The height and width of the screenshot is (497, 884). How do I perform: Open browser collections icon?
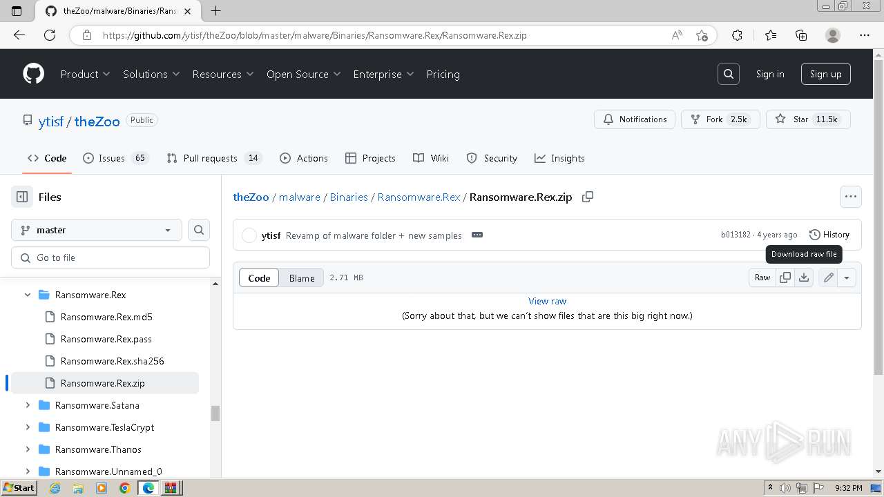[x=801, y=35]
